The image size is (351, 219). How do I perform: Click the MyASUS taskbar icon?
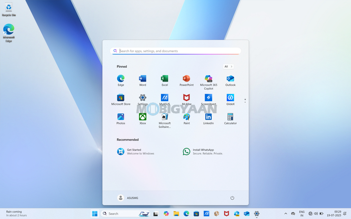point(207,213)
